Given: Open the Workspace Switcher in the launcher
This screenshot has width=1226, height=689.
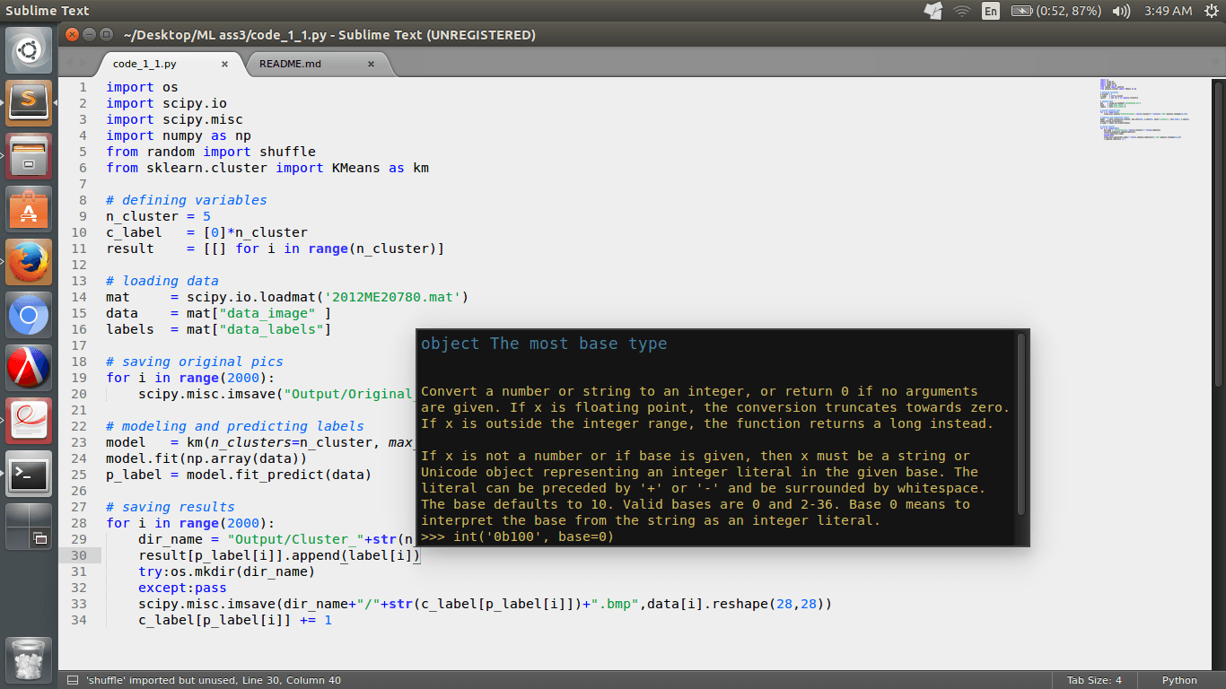Looking at the screenshot, I should pyautogui.click(x=29, y=527).
